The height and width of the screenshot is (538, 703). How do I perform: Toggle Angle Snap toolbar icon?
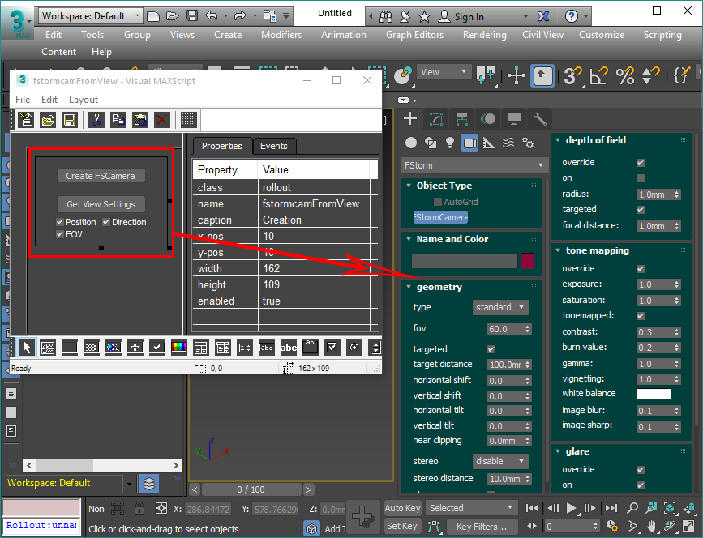pyautogui.click(x=599, y=75)
